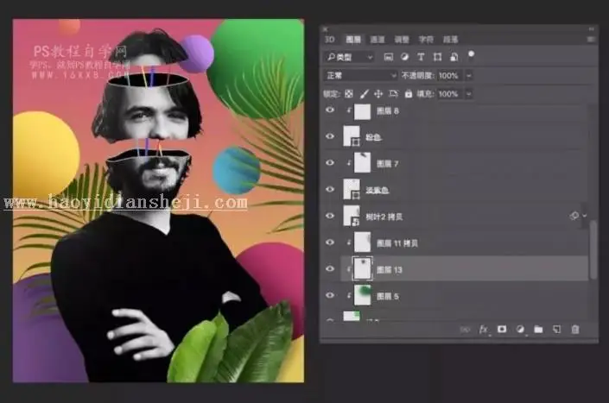
Task: Hide the 图层 5 layer
Action: [x=330, y=295]
